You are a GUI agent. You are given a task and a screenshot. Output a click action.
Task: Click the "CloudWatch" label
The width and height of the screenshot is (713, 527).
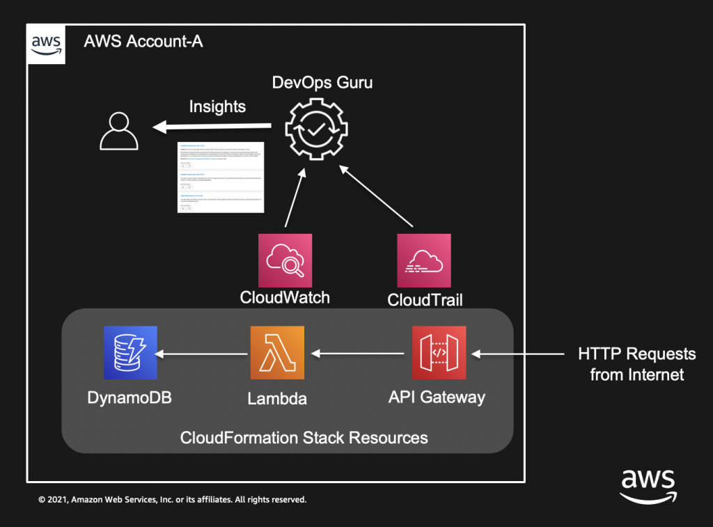285,297
